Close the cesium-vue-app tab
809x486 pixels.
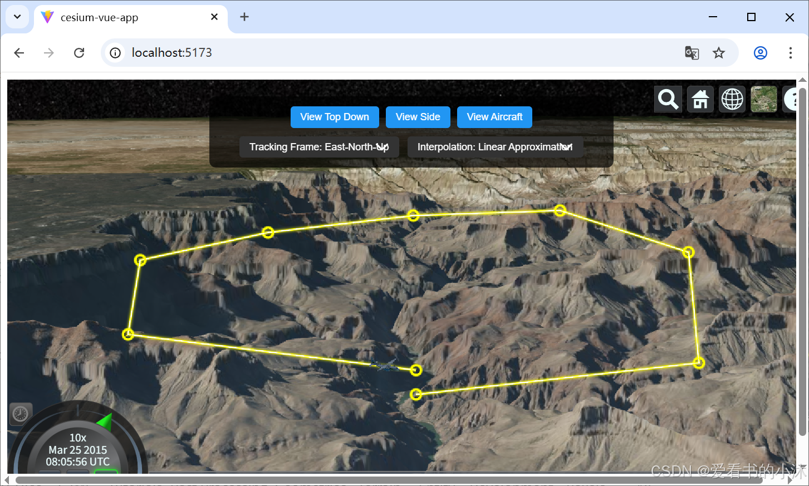pyautogui.click(x=214, y=17)
